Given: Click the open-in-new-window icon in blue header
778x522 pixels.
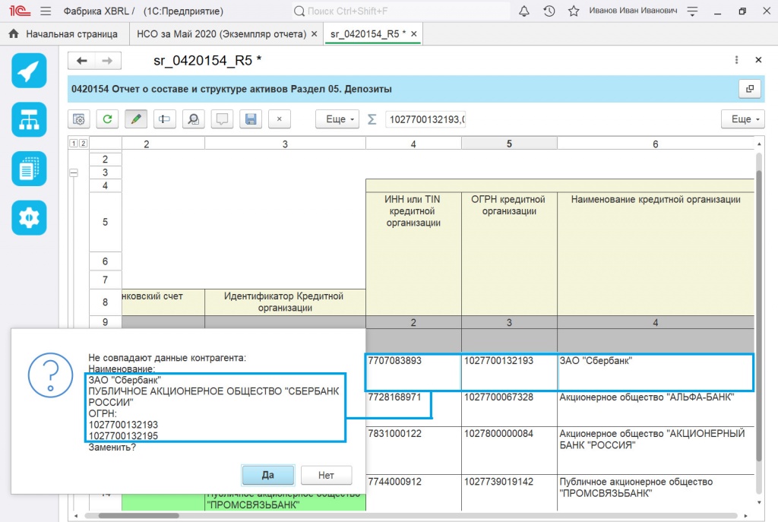Looking at the screenshot, I should click(x=750, y=89).
